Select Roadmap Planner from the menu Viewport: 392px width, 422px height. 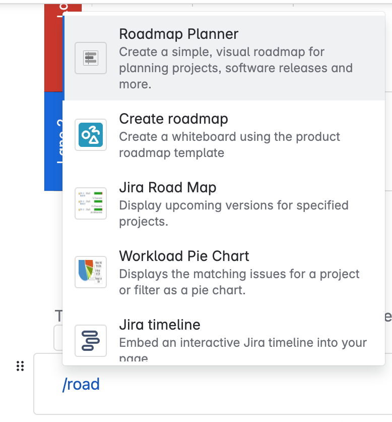click(224, 58)
